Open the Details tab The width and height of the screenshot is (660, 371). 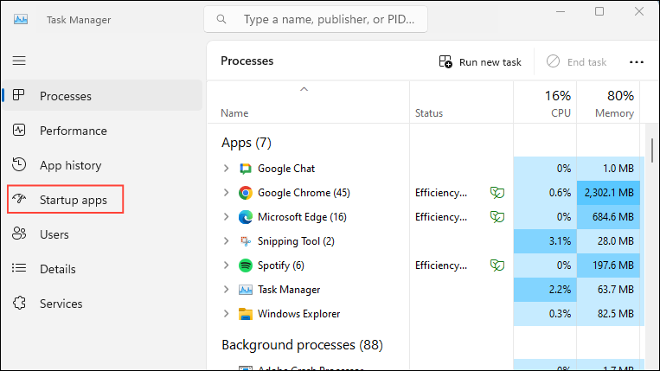coord(102,269)
